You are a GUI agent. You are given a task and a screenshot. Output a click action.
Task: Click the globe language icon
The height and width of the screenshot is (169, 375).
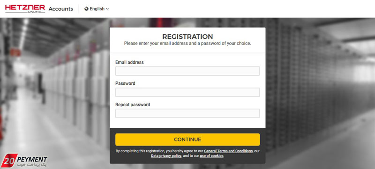coord(87,9)
